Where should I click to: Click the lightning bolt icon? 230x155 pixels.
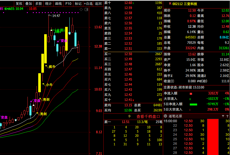coord(129,116)
